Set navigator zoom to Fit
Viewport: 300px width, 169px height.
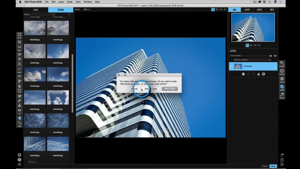247,45
